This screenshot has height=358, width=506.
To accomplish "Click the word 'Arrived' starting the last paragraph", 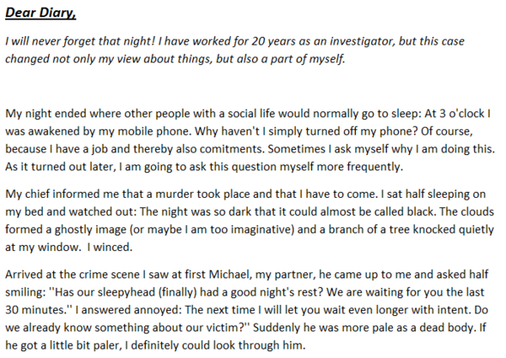I will (x=23, y=274).
